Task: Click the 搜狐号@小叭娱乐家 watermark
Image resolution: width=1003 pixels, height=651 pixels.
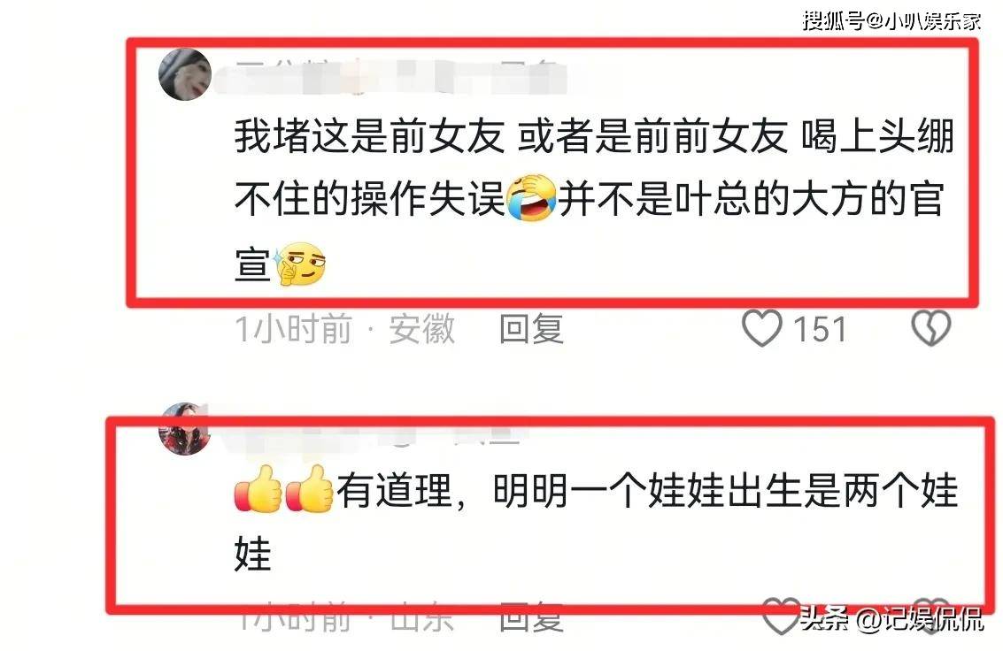Action: pos(891,20)
